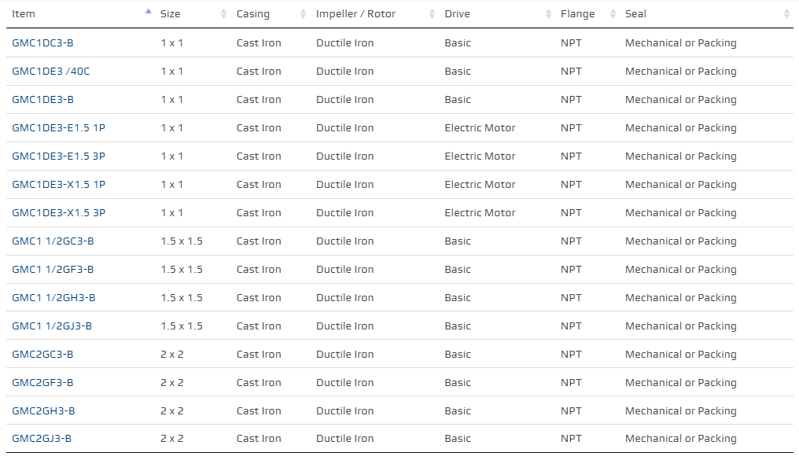Select the GMC1DE3-E1.5 1P item
The height and width of the screenshot is (460, 799).
(58, 128)
